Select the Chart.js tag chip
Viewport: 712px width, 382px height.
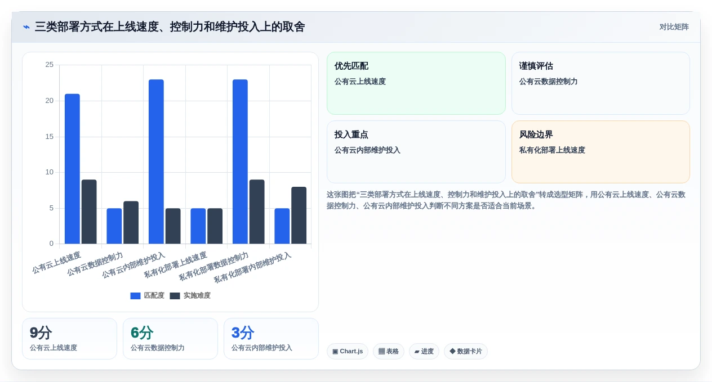tap(348, 351)
